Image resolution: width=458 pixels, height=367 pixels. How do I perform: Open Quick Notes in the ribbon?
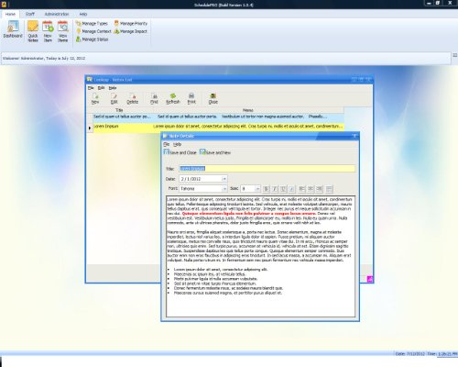pyautogui.click(x=33, y=31)
